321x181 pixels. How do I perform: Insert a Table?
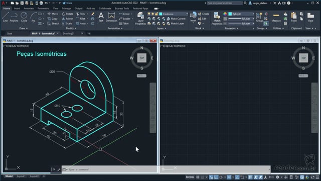click(124, 24)
